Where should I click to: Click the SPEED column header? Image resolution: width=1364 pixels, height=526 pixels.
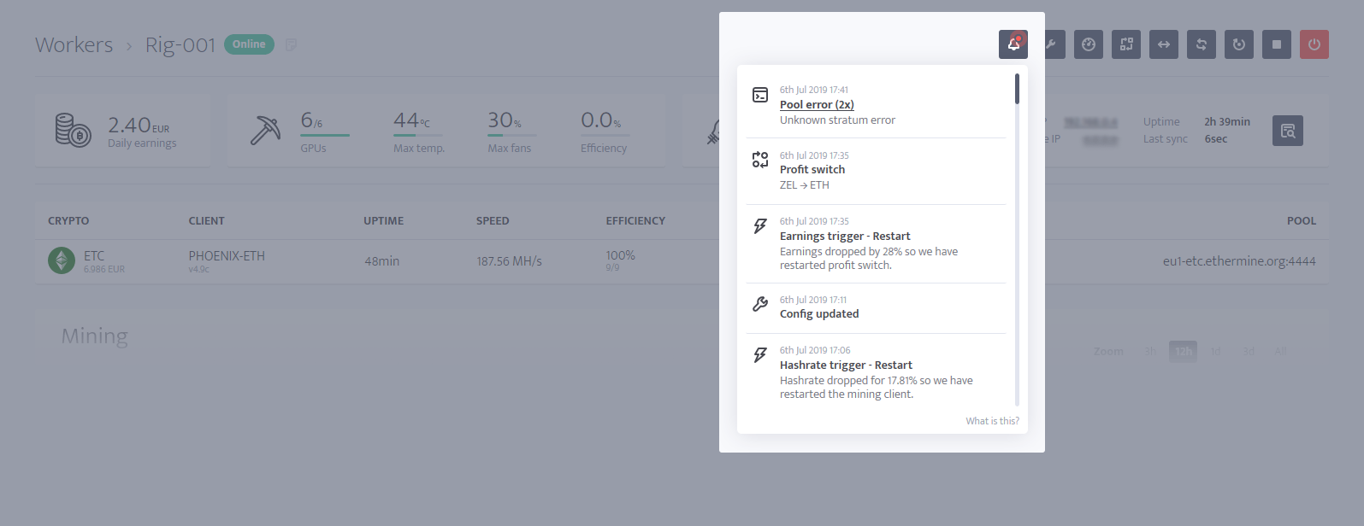493,221
